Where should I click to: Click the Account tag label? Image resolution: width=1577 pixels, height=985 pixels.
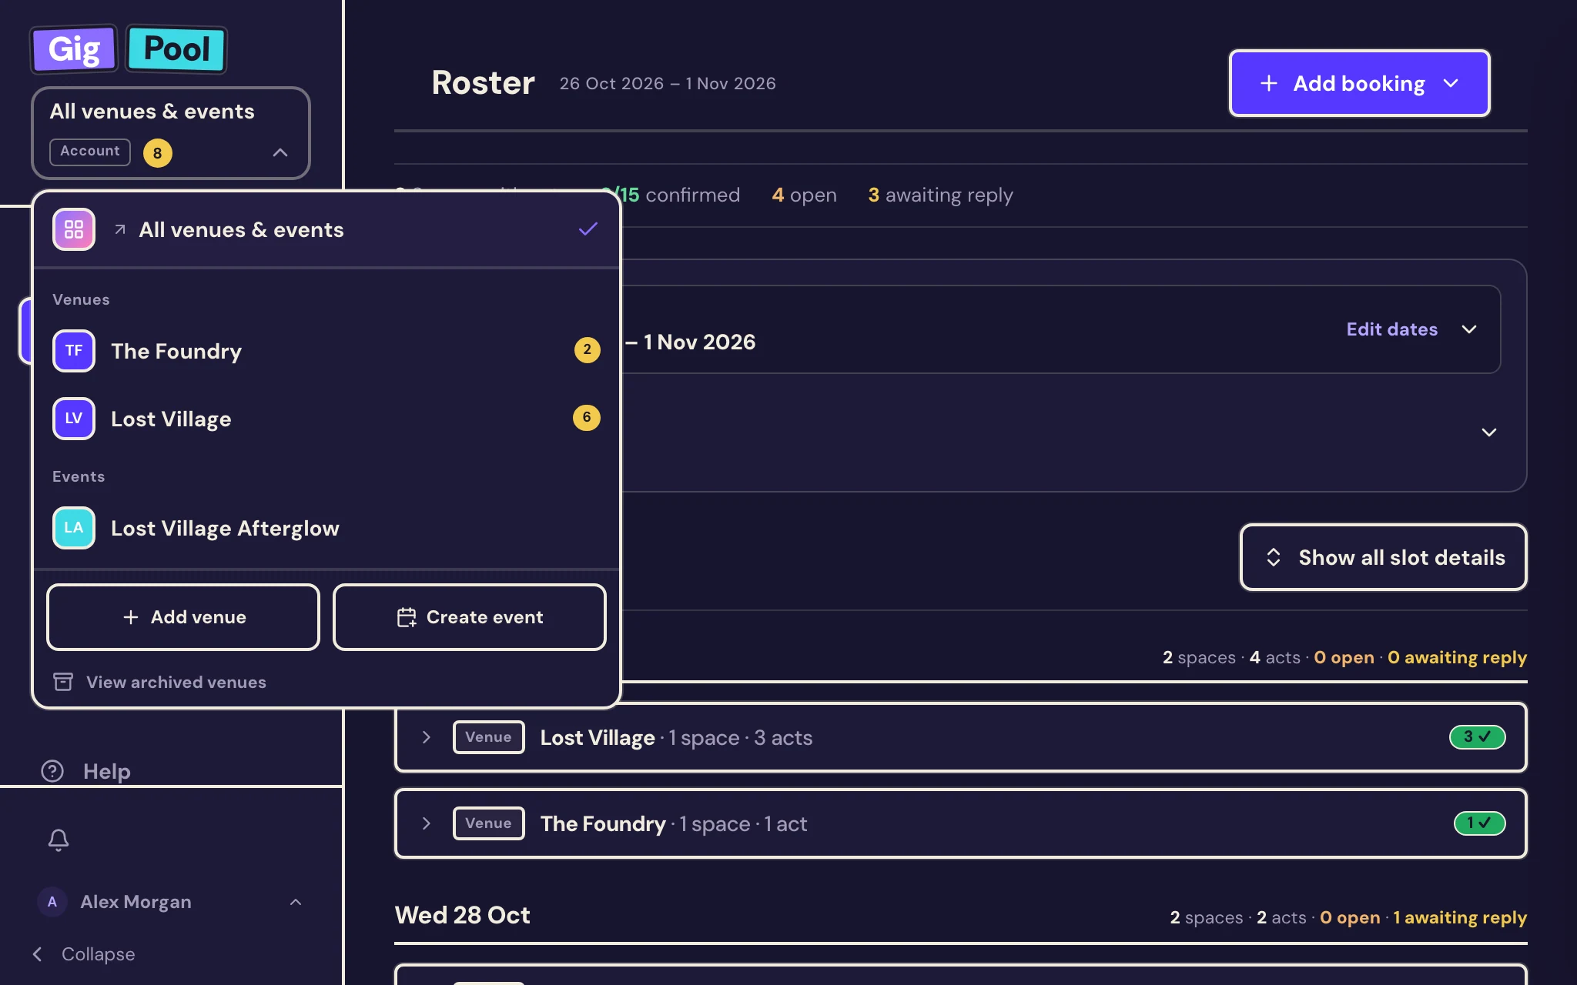tap(90, 152)
